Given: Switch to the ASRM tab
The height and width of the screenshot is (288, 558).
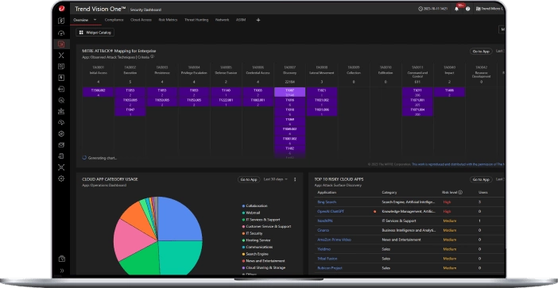Looking at the screenshot, I should click(241, 20).
